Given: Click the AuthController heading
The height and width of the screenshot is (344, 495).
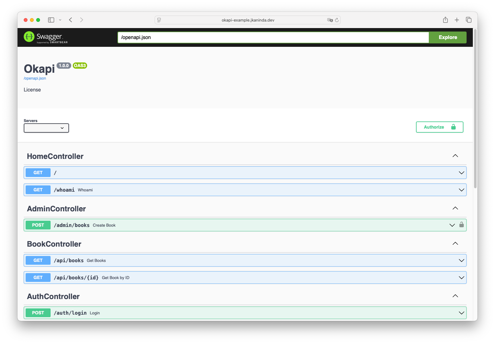Looking at the screenshot, I should pos(53,297).
